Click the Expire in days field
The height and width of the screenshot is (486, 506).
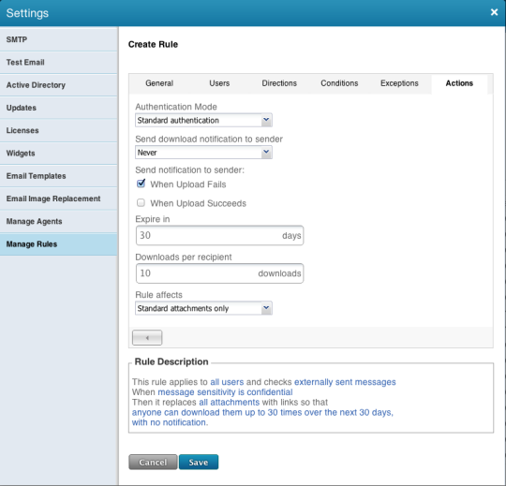(x=220, y=235)
